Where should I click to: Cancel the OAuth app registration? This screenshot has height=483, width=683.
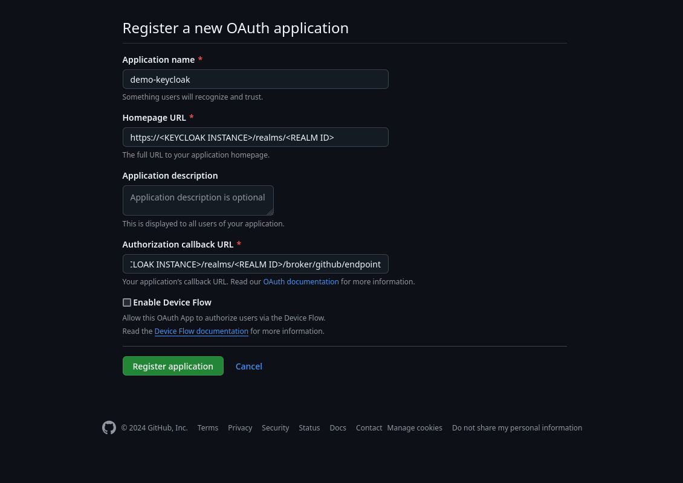click(x=248, y=366)
